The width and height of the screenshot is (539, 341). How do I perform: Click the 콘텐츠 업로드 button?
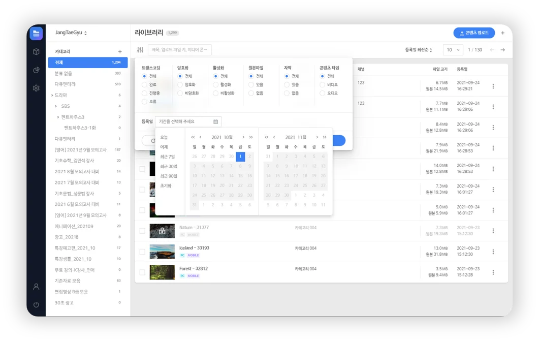click(x=474, y=33)
